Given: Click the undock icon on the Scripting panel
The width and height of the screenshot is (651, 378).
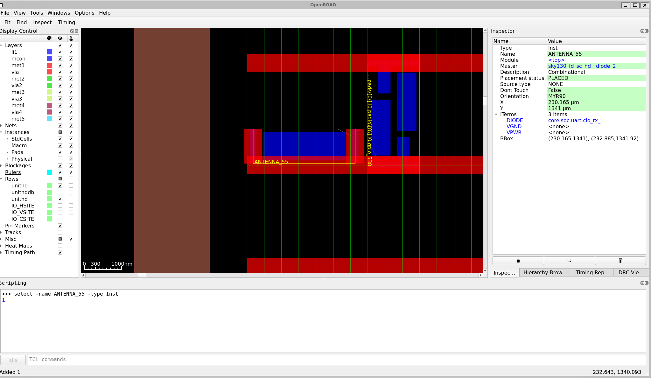Looking at the screenshot, I should [x=642, y=283].
